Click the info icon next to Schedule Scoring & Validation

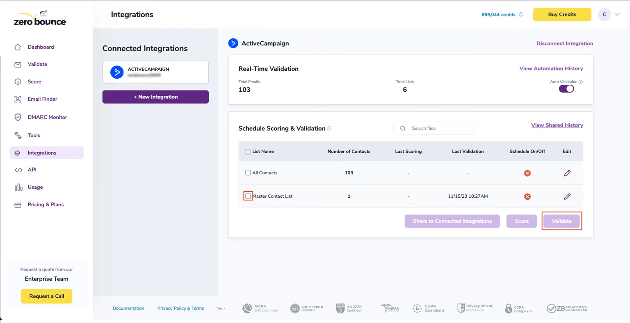pos(329,128)
